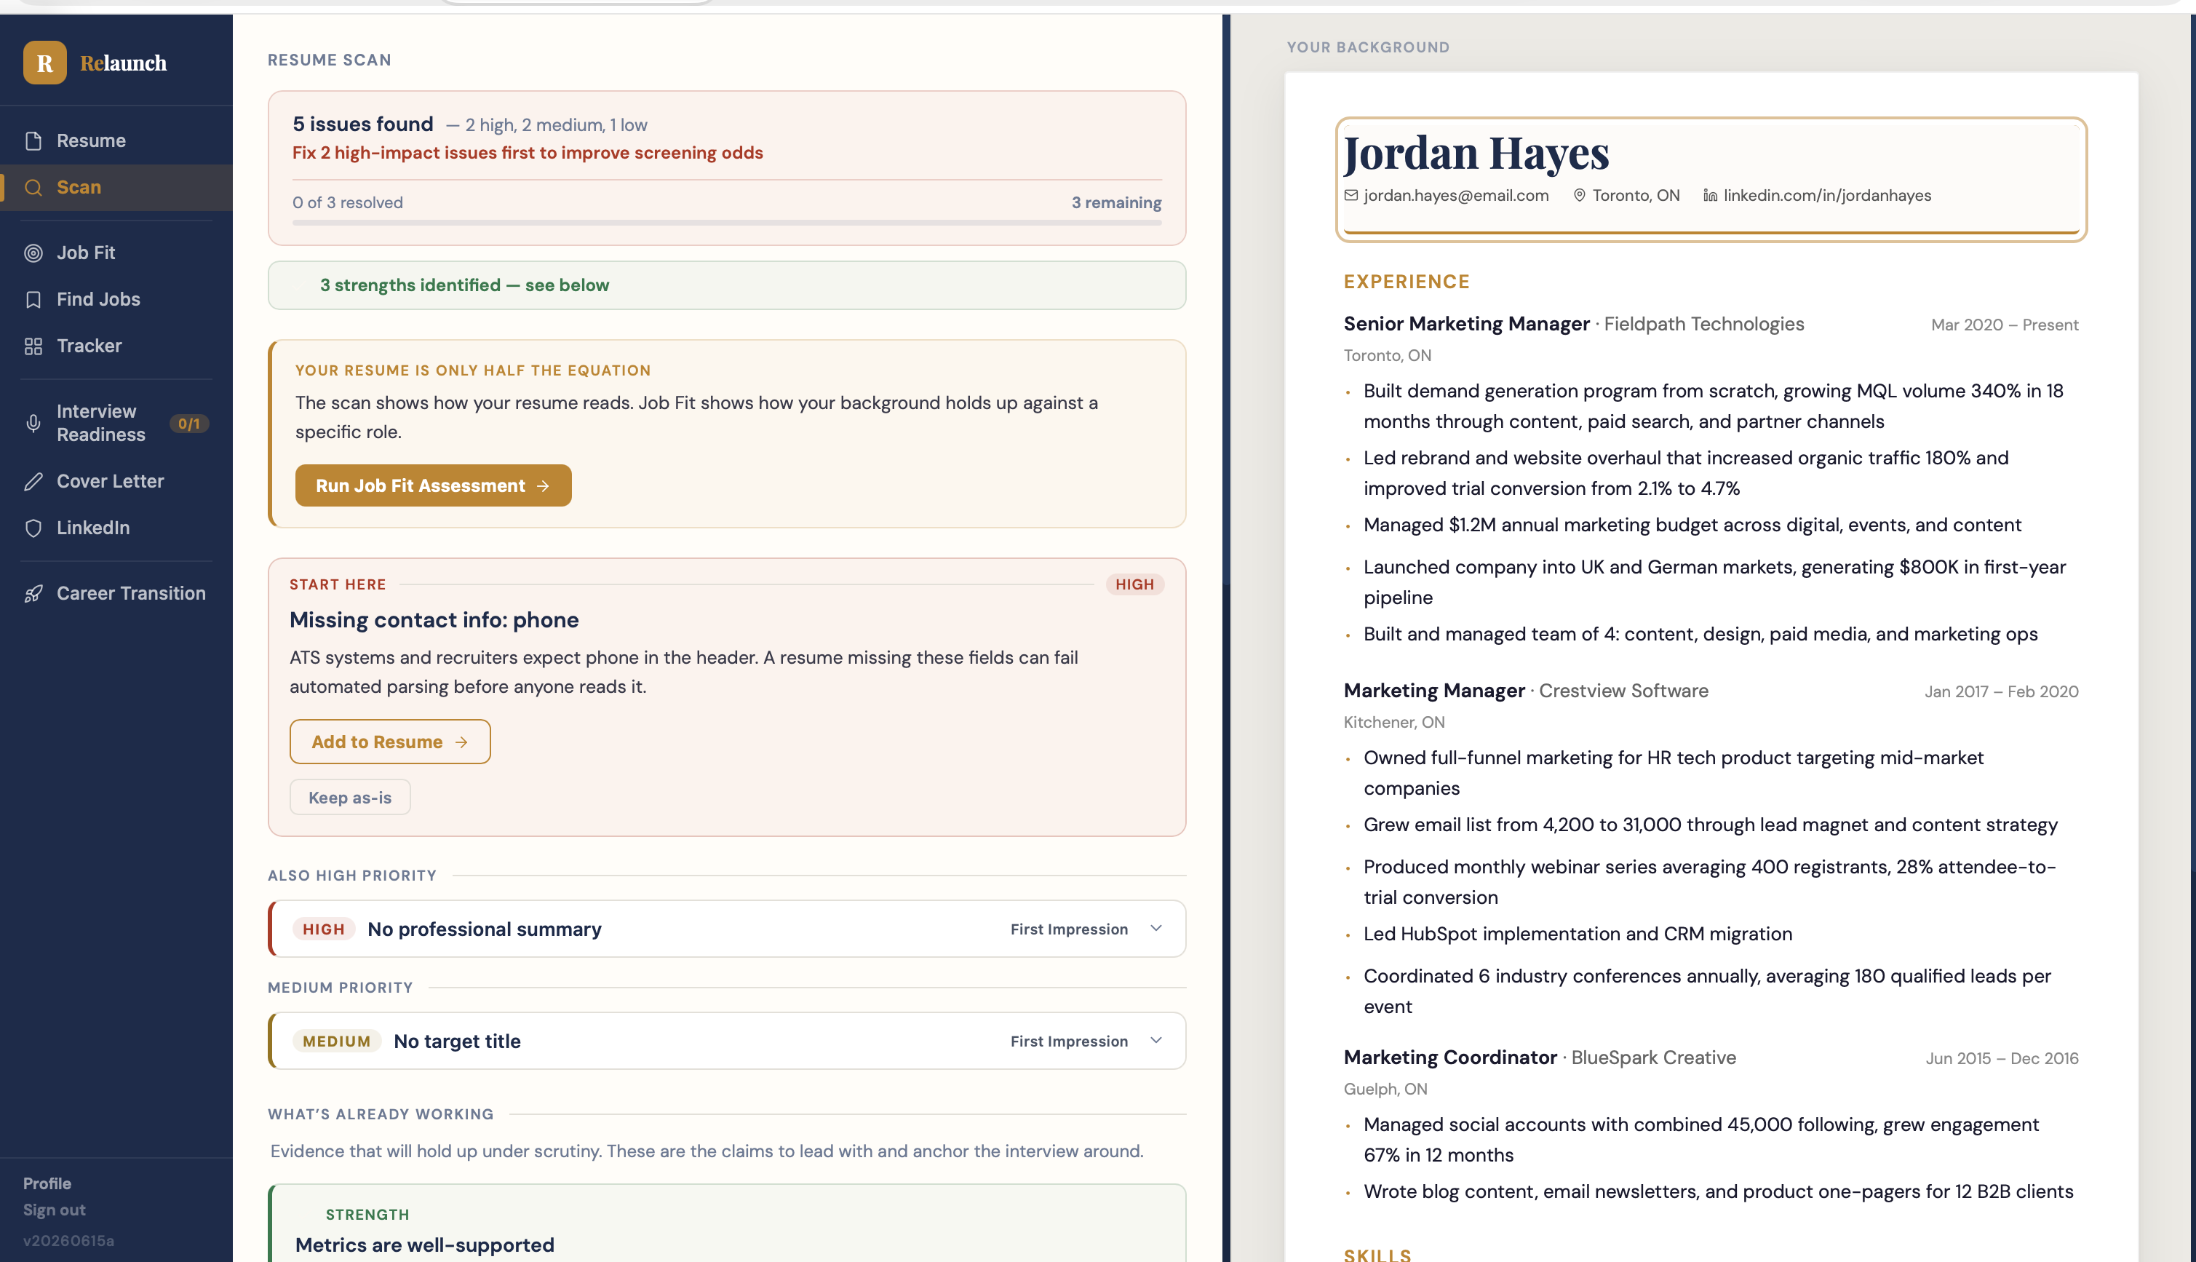
Task: Click the Tracker grid icon
Action: 33,346
